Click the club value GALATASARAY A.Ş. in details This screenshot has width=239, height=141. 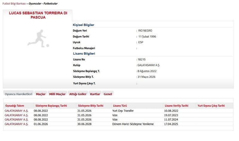149,65
